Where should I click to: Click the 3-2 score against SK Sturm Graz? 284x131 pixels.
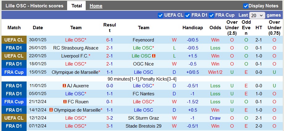click(110, 118)
